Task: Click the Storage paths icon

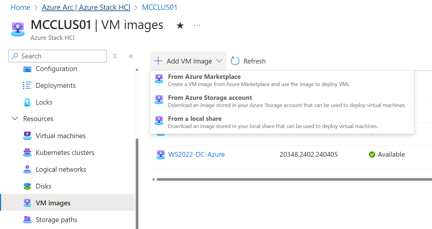Action: (x=27, y=219)
